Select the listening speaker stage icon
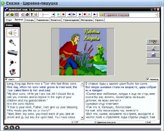The height and width of the screenshot is (131, 164). tap(12, 33)
